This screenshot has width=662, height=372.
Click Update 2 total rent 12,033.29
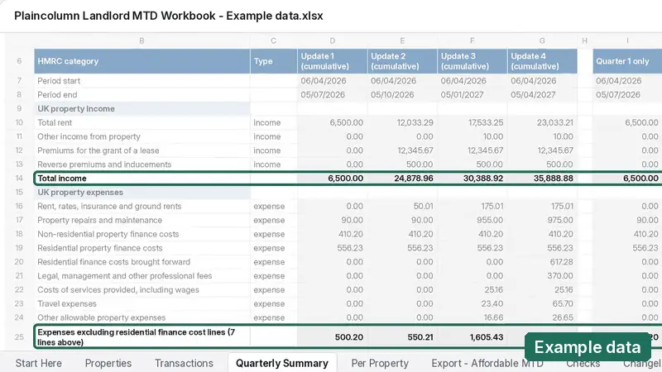pos(402,122)
